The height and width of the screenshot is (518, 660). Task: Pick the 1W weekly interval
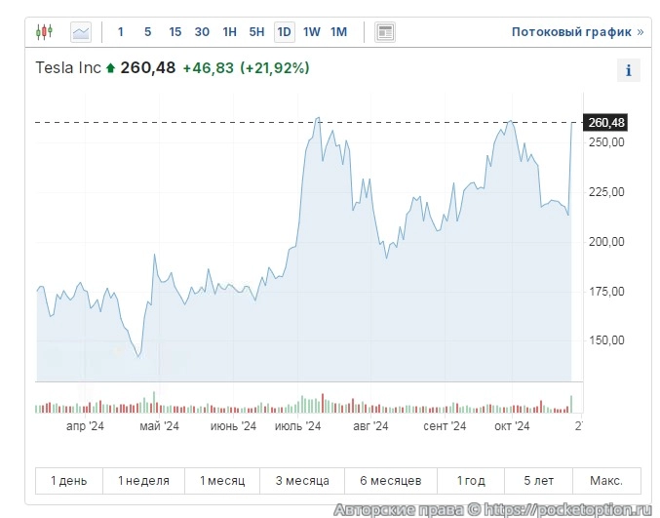point(312,32)
